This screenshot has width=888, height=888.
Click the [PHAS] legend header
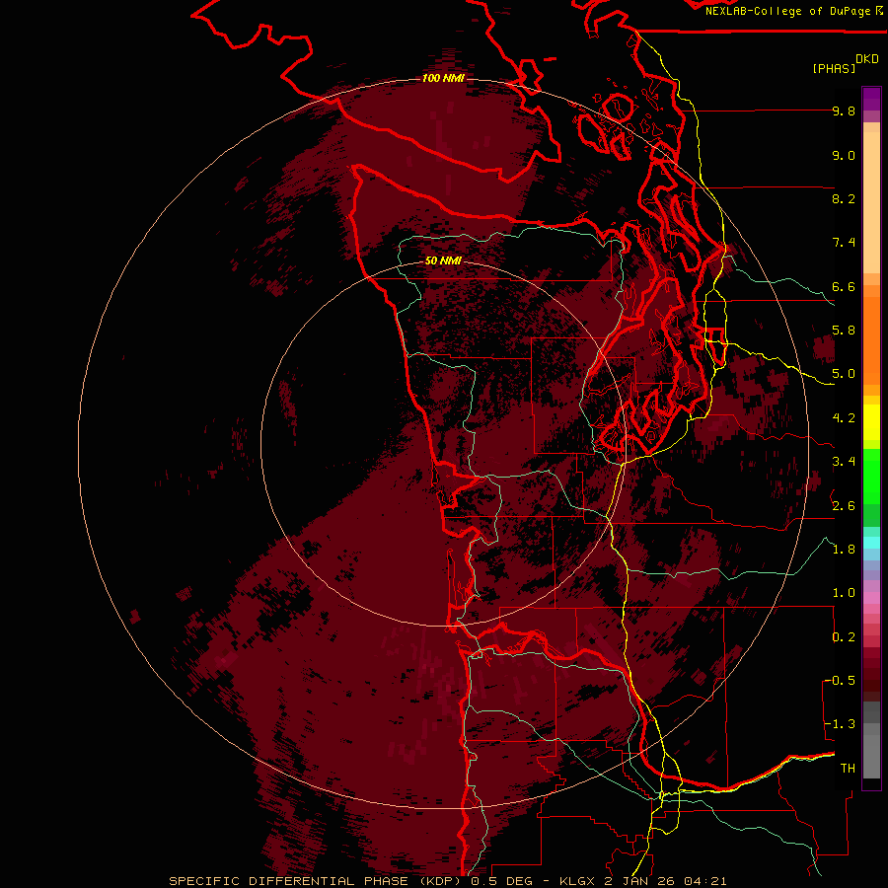click(x=834, y=68)
